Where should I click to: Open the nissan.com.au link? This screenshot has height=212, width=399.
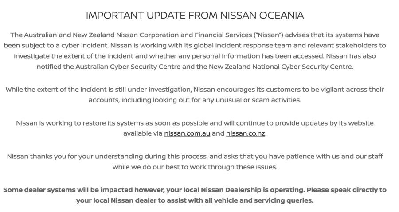(187, 133)
